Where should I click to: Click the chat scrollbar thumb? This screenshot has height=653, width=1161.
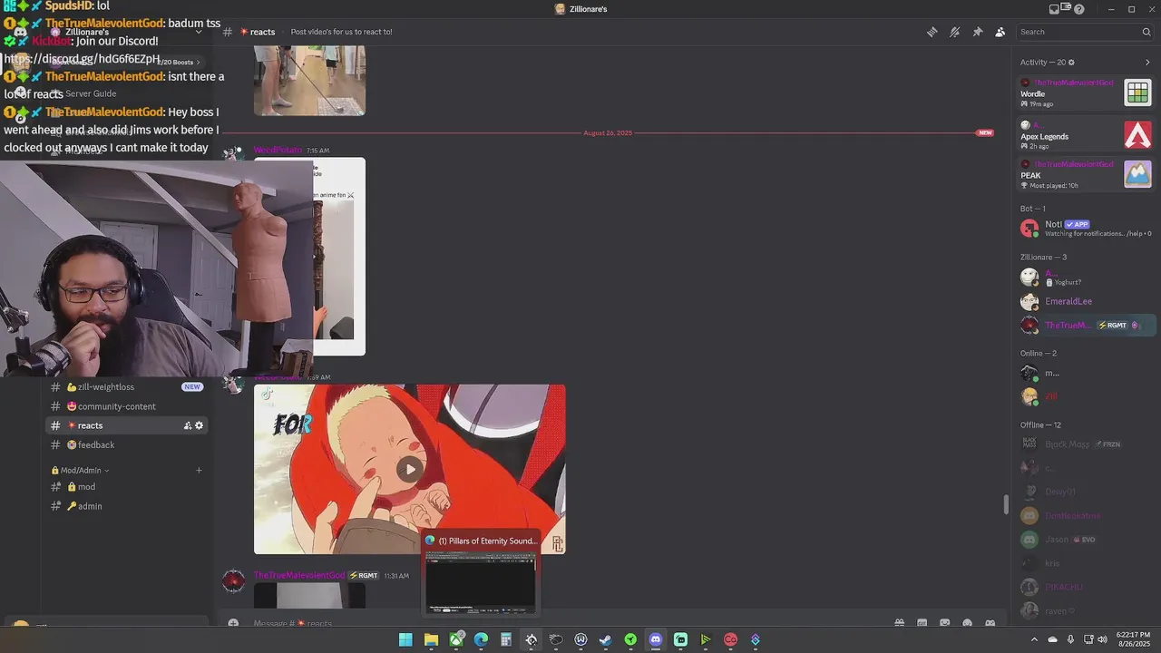tap(1005, 505)
